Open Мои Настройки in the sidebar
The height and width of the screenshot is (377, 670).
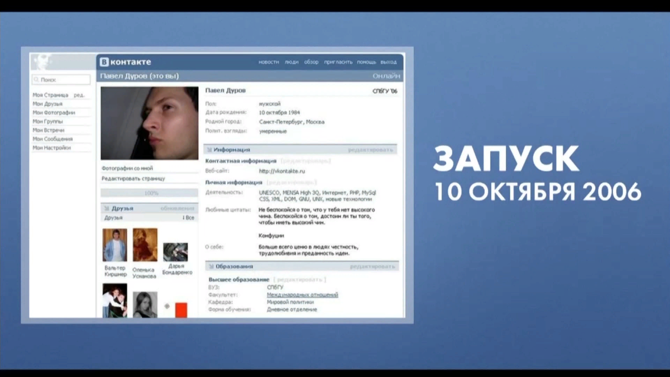51,148
